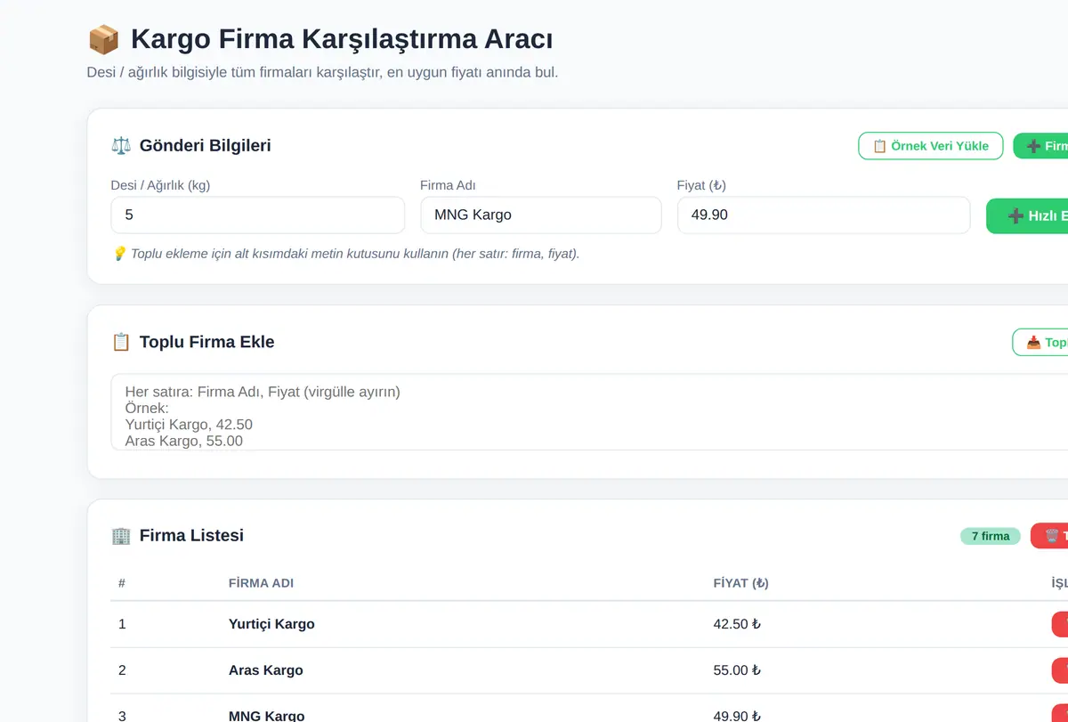
Task: Select Aras Kargo in the company list
Action: [x=265, y=670]
